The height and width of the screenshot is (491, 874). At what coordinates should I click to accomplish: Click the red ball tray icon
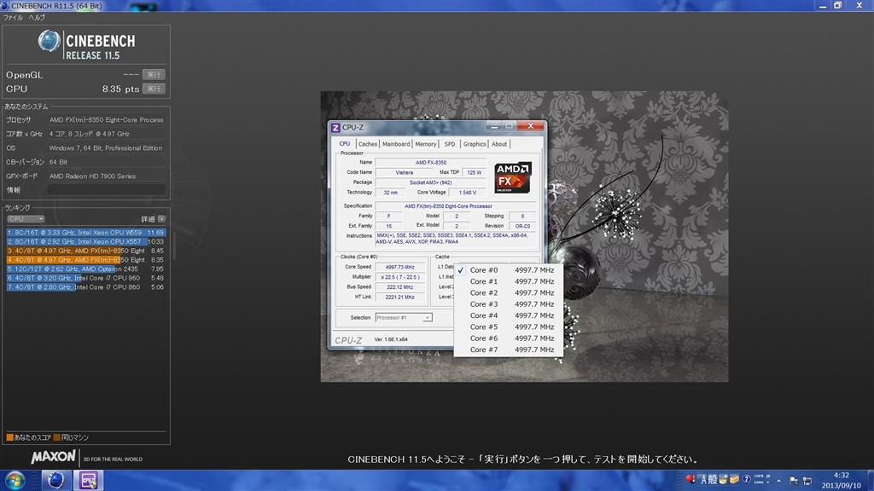pos(690,479)
